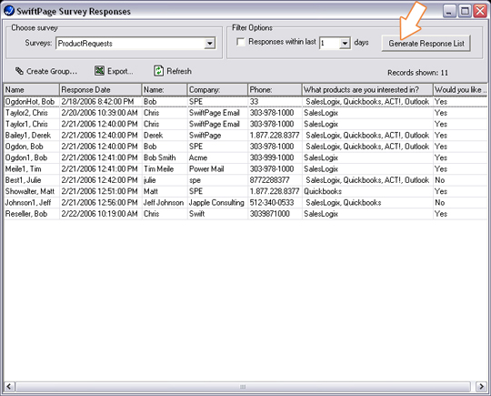The height and width of the screenshot is (396, 491).
Task: Expand the days count dropdown
Action: point(345,43)
